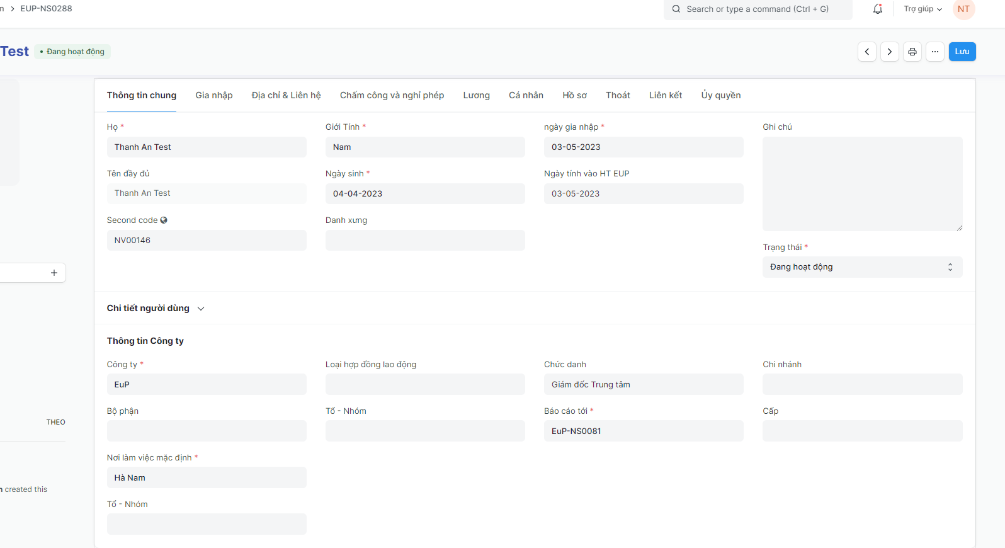Viewport: 1005px width, 548px height.
Task: Go to next record arrow
Action: (890, 52)
